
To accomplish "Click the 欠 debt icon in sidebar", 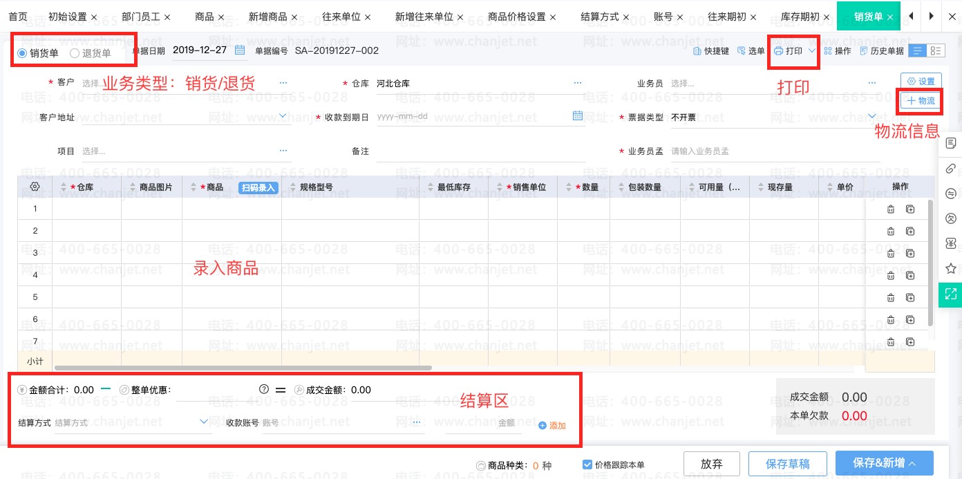I will (951, 218).
